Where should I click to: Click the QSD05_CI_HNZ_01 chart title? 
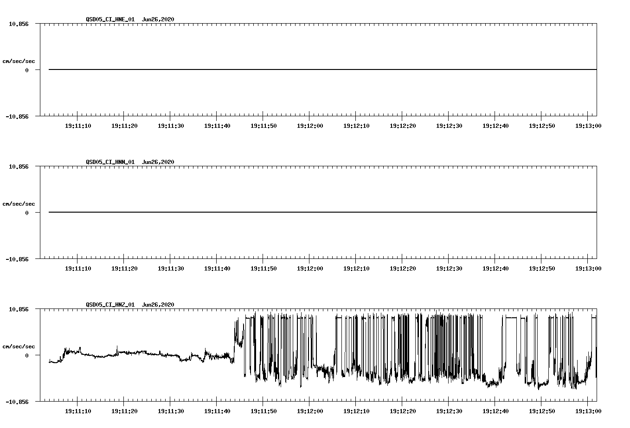click(110, 305)
